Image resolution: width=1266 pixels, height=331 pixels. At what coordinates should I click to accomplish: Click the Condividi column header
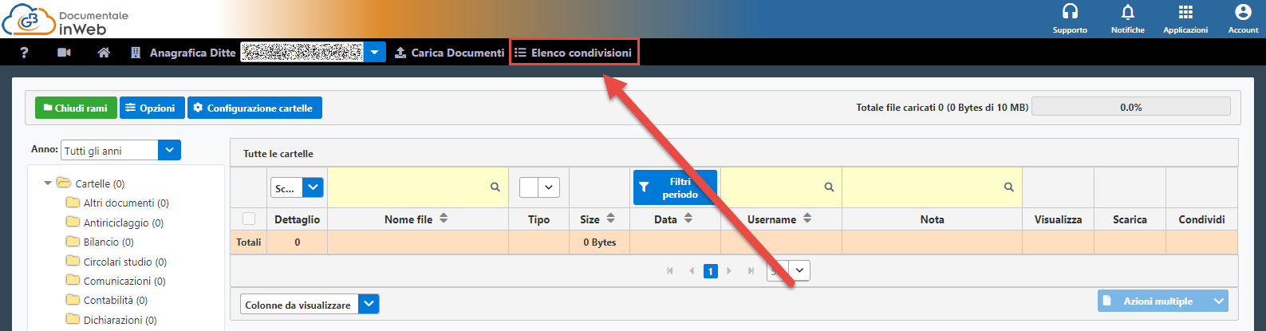click(1201, 219)
